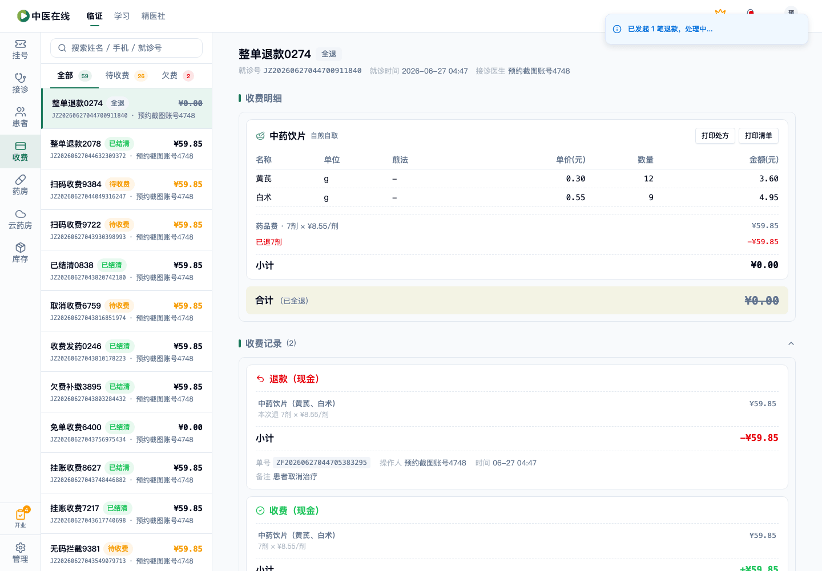Open the 患者 patients sidebar icon
The width and height of the screenshot is (822, 571).
pyautogui.click(x=20, y=118)
